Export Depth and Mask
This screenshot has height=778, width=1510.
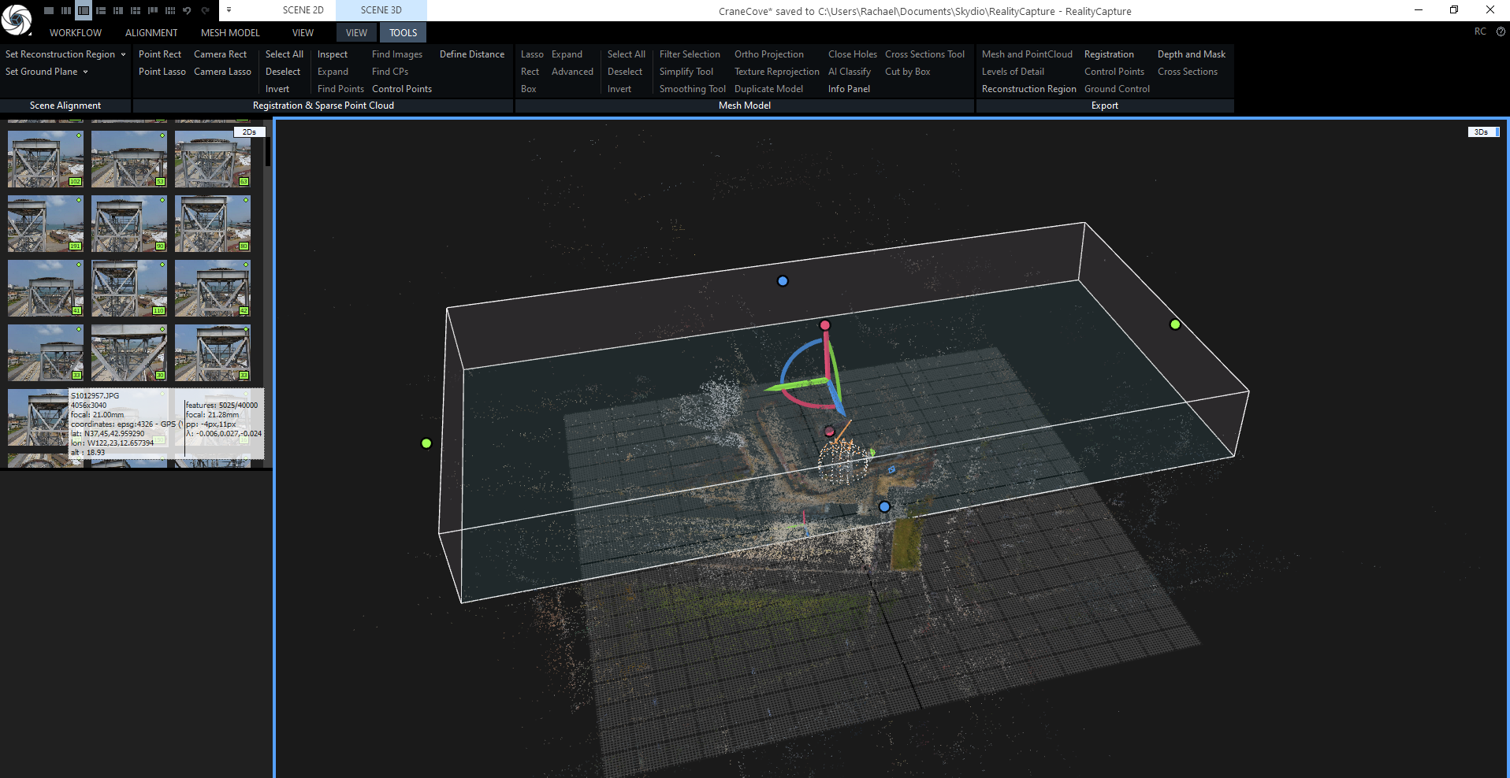1192,54
